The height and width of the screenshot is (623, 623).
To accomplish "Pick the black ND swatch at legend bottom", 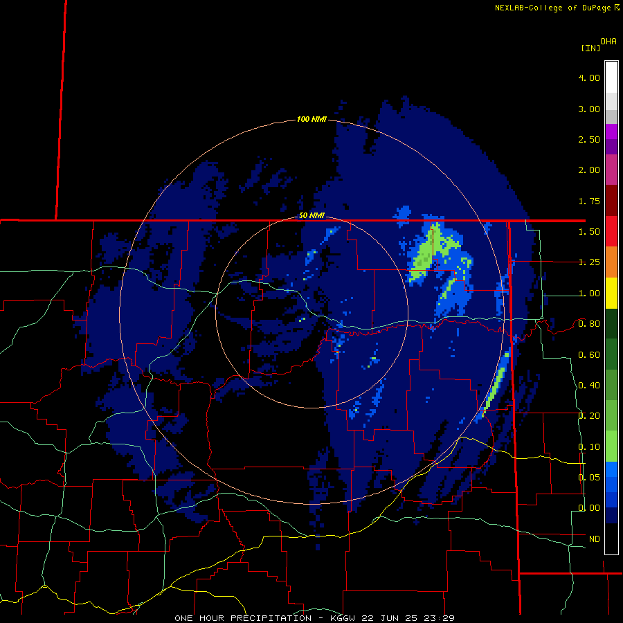I will point(611,539).
